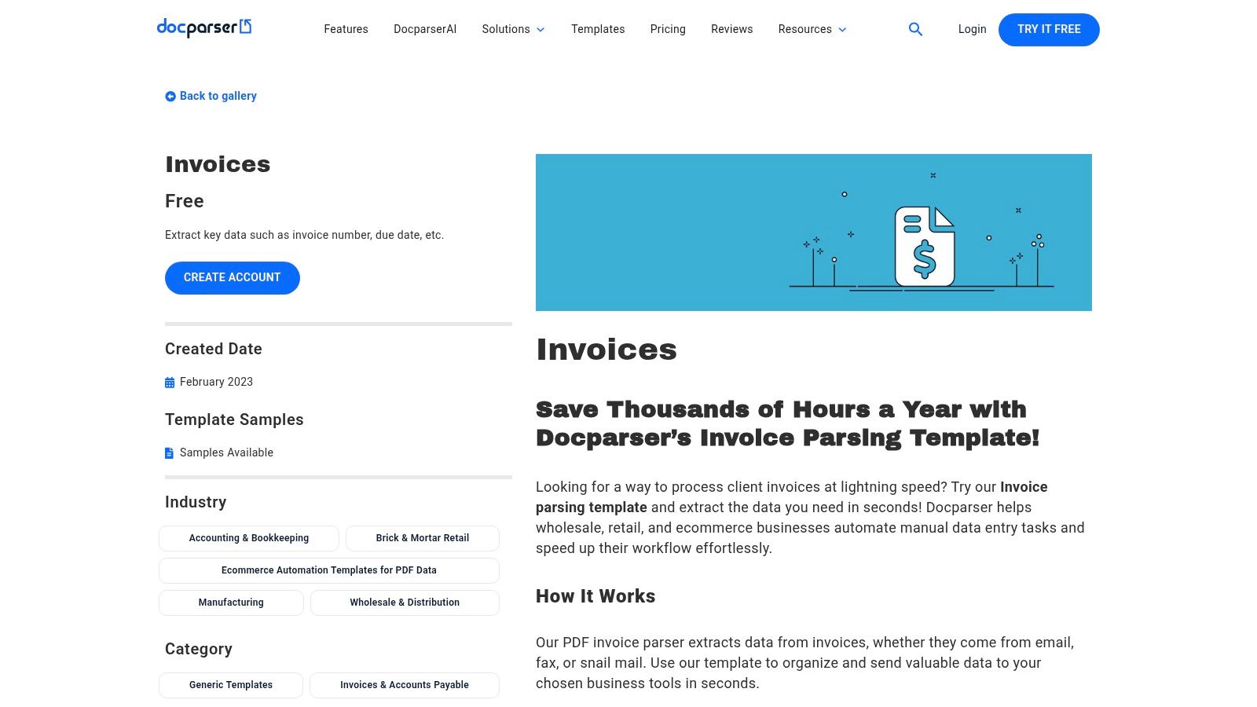Click the Login link
Viewport: 1257px width, 707px height.
[972, 29]
